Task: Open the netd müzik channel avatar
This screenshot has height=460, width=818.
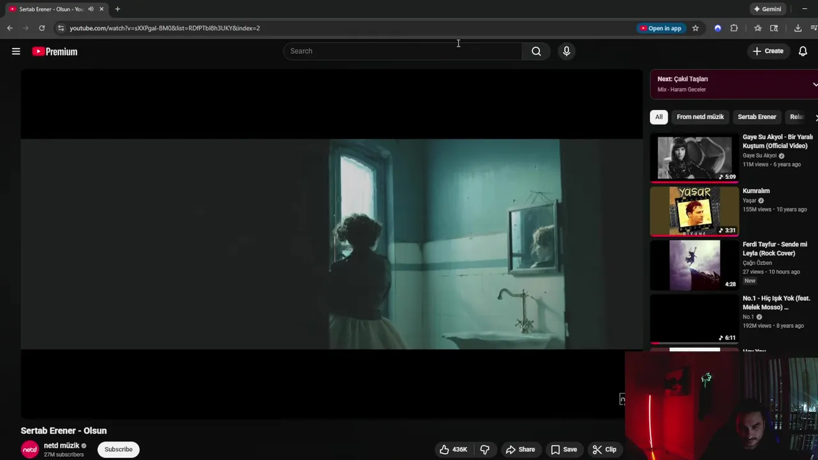Action: point(30,450)
